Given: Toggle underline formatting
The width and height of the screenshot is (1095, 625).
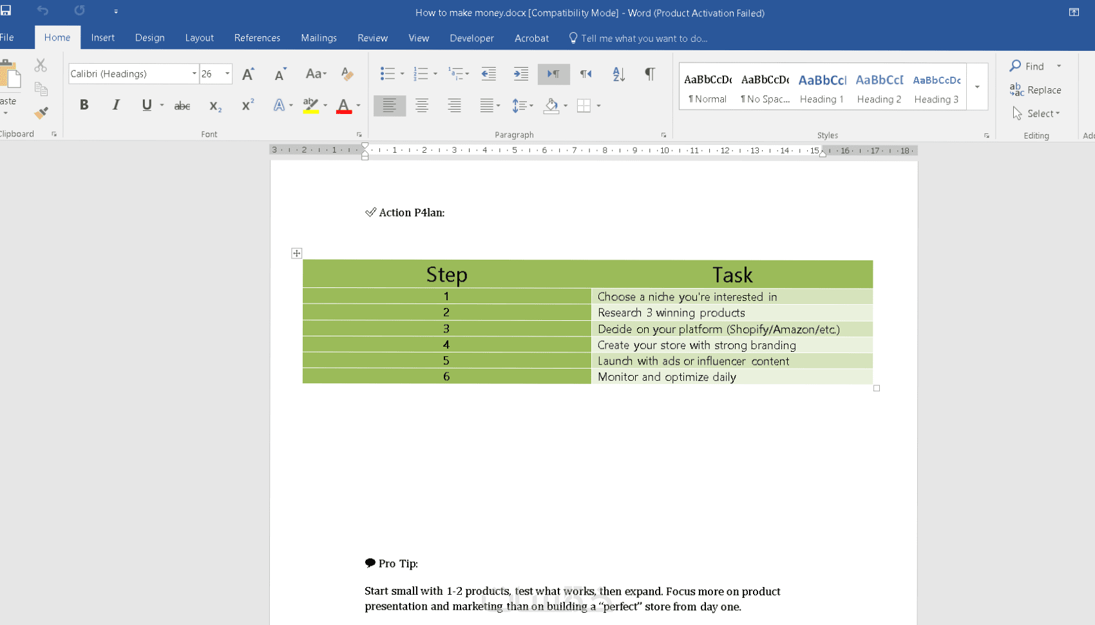Looking at the screenshot, I should click(x=147, y=105).
